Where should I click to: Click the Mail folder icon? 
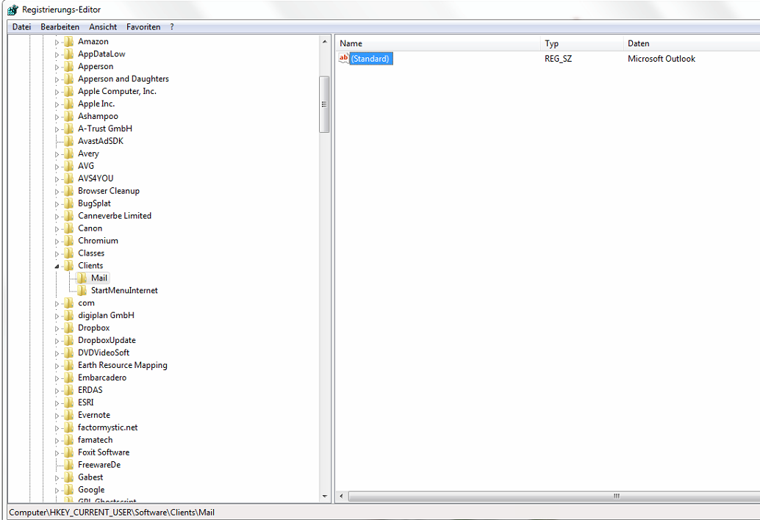[82, 278]
